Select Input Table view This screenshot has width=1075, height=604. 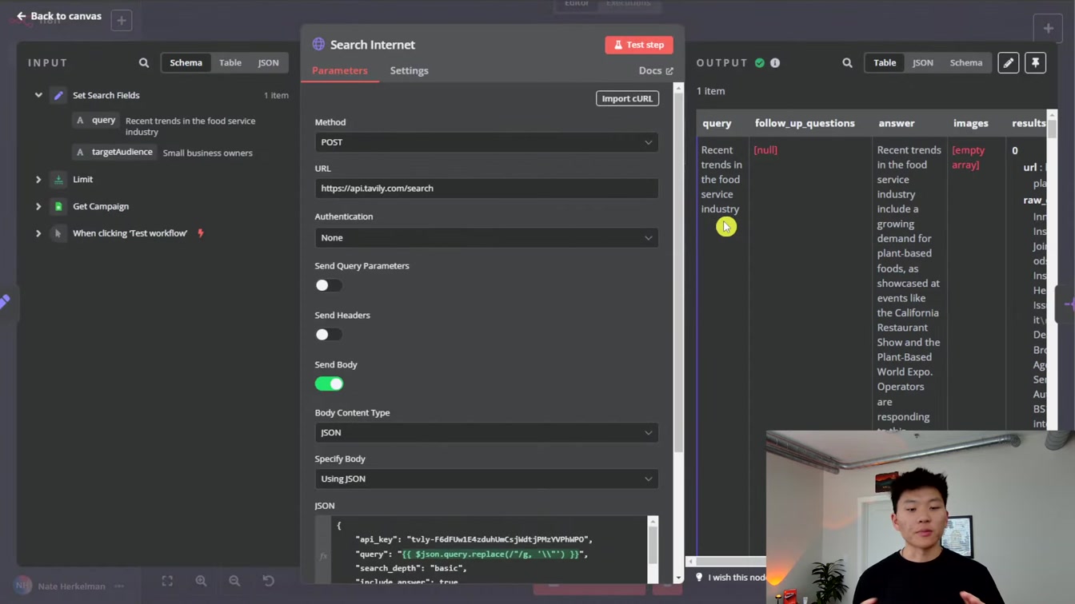(230, 62)
